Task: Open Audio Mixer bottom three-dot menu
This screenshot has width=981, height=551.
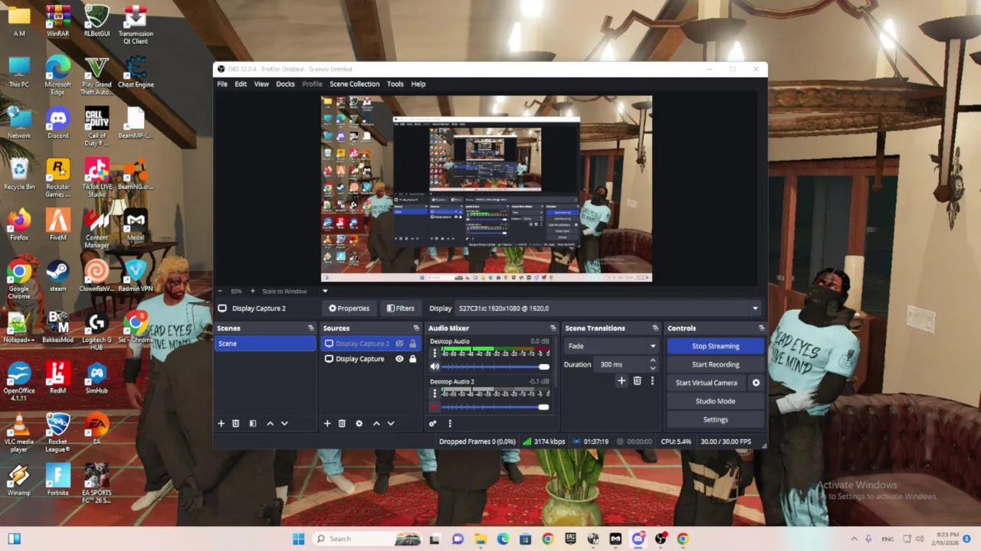Action: click(x=450, y=423)
